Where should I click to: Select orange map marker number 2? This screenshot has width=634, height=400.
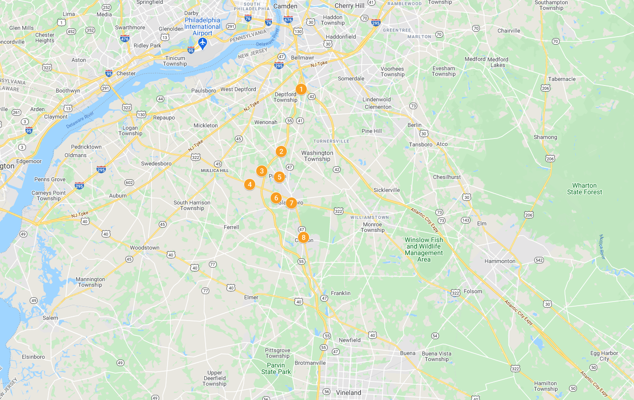[281, 151]
